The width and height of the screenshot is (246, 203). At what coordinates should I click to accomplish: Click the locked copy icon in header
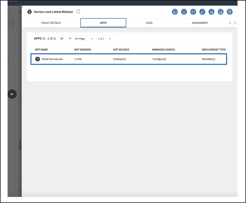(220, 12)
